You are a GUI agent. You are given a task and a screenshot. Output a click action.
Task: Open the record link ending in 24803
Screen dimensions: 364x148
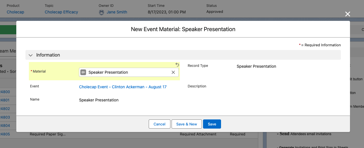pyautogui.click(x=5, y=117)
